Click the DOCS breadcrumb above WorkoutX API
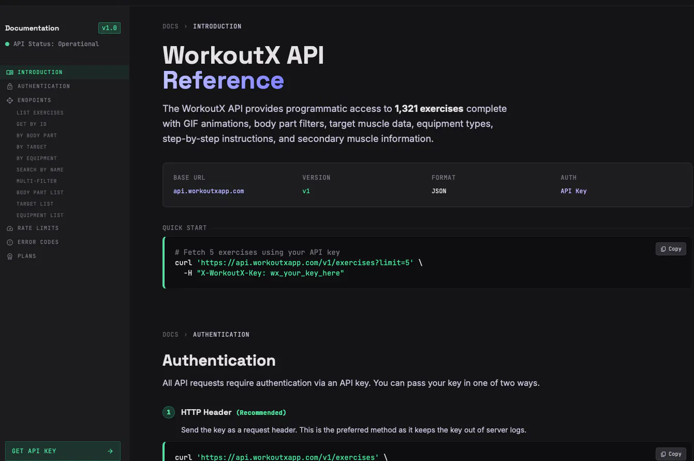 [170, 26]
